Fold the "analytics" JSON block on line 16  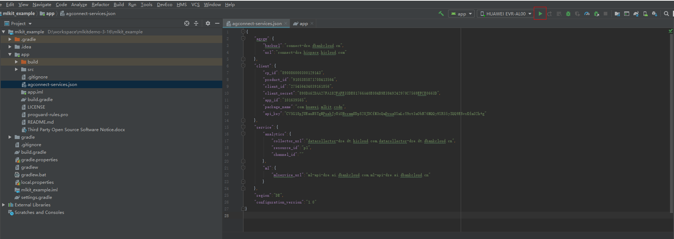coord(243,134)
